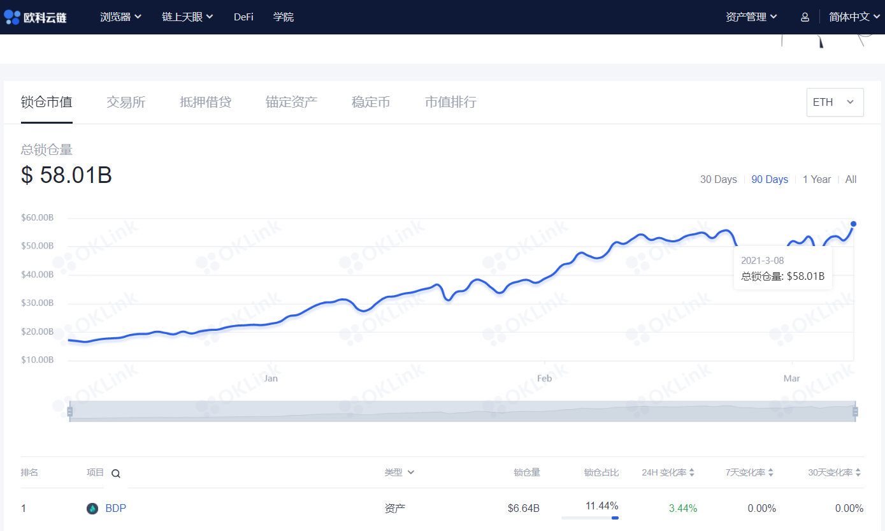
Task: Switch to the 稳定币 tab
Action: pyautogui.click(x=371, y=102)
